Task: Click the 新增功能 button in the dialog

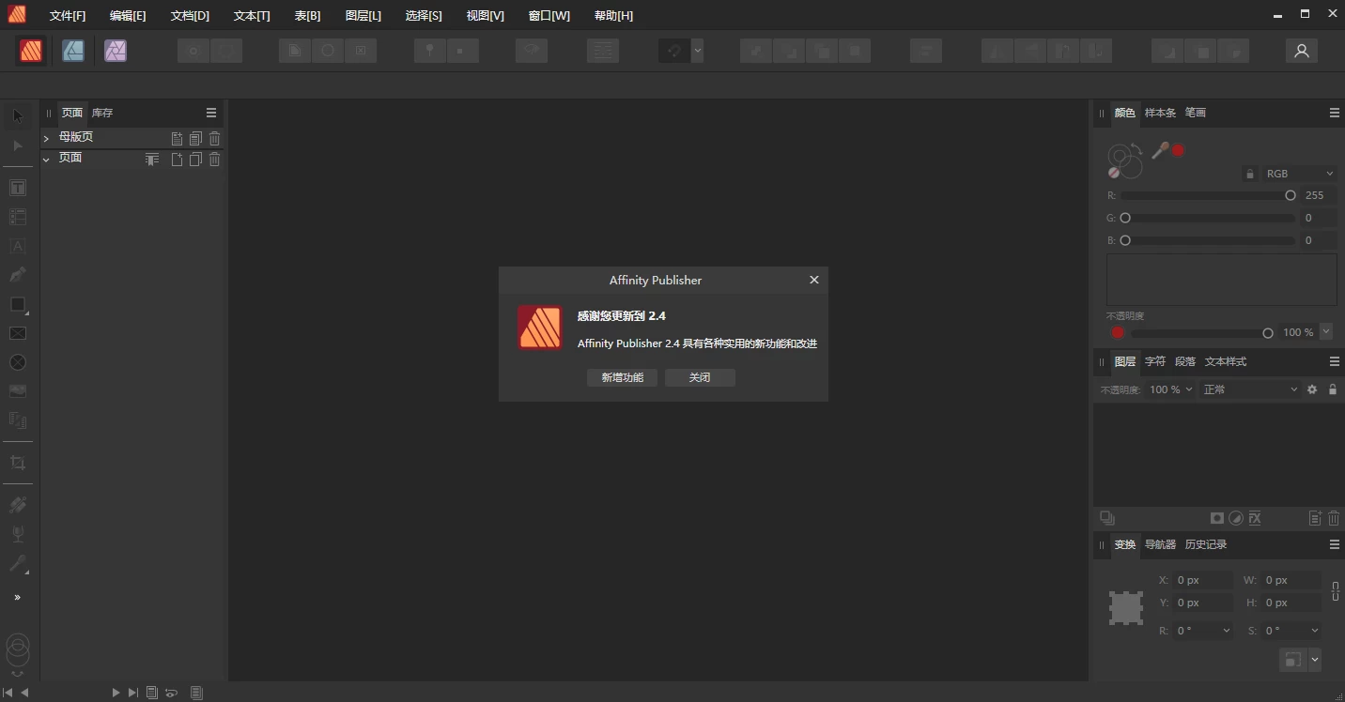Action: (622, 377)
